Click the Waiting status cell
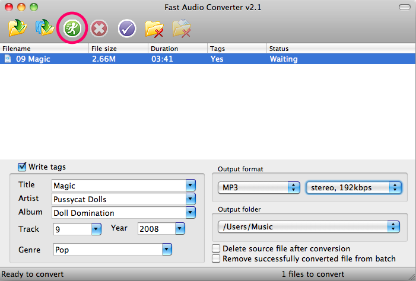 (284, 59)
